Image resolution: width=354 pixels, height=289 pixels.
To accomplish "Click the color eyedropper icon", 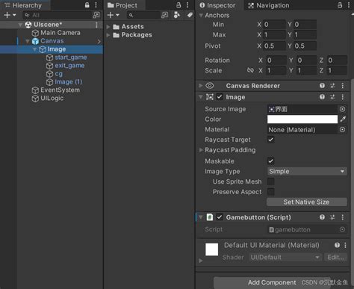I will coord(343,119).
